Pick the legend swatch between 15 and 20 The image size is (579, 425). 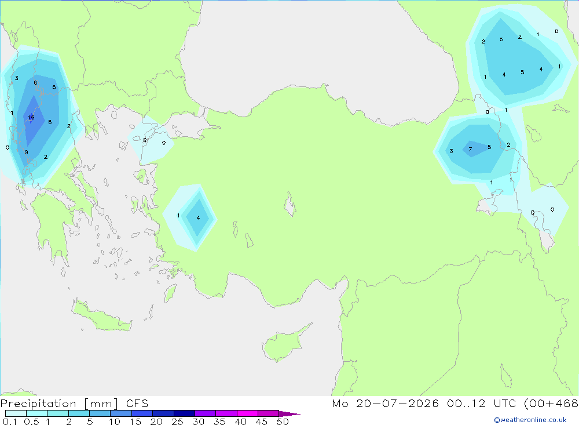pyautogui.click(x=142, y=413)
